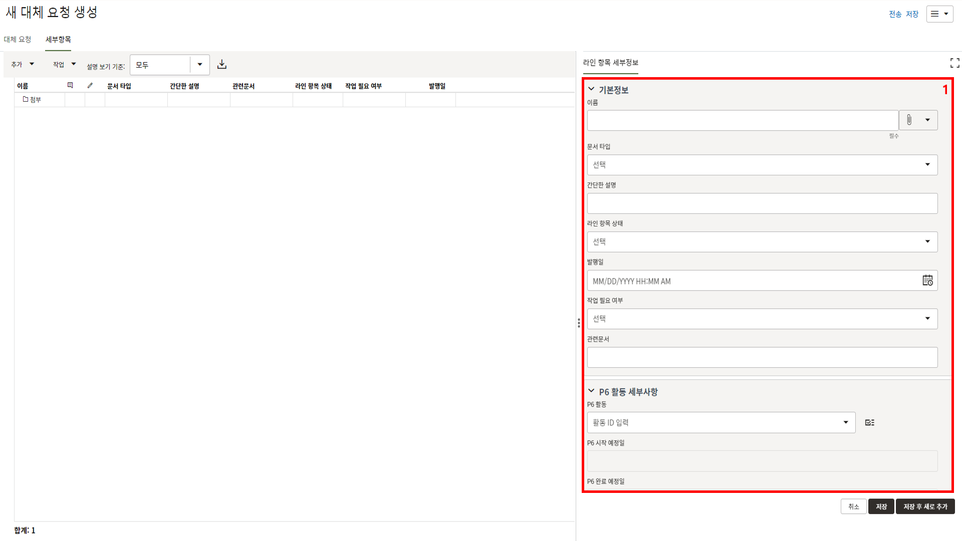Switch to the 대체 요청 tab
The image size is (962, 541).
pos(18,40)
